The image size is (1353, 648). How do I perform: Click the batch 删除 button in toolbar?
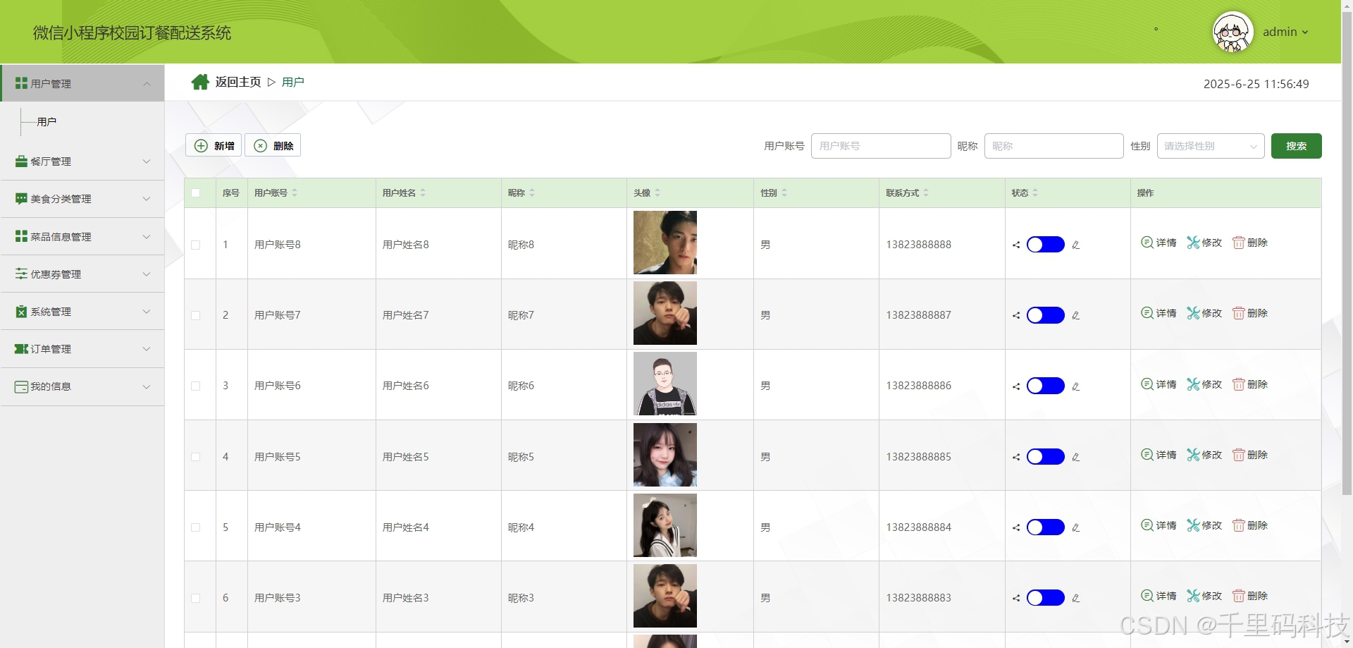pyautogui.click(x=273, y=145)
